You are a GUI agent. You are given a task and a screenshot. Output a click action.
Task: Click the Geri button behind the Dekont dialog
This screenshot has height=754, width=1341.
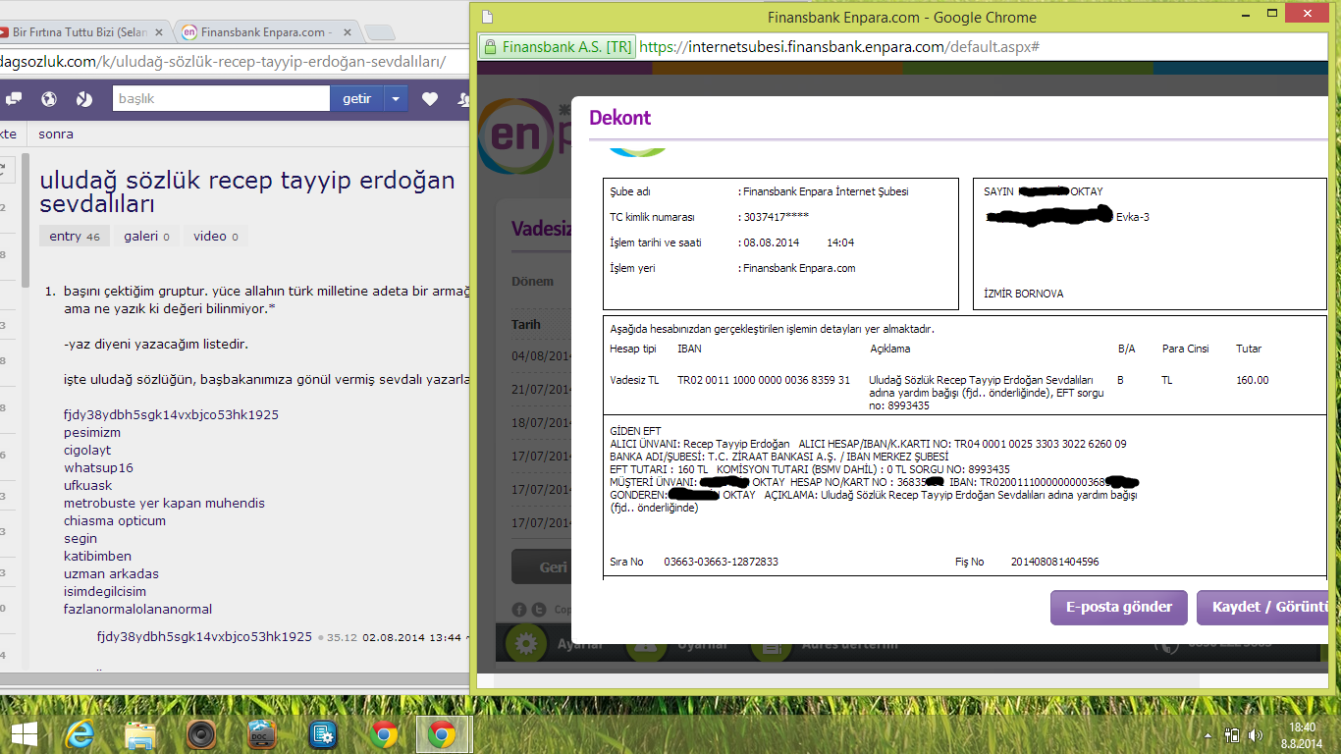pyautogui.click(x=542, y=567)
